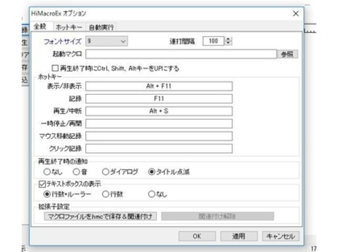Screen dimensions: 338x252
Task: Close the HiMacroEx オプション dialog
Action: click(296, 13)
